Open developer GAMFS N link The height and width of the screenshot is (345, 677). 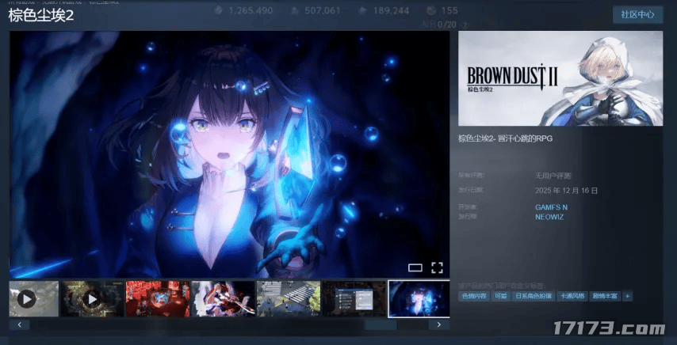(x=551, y=207)
